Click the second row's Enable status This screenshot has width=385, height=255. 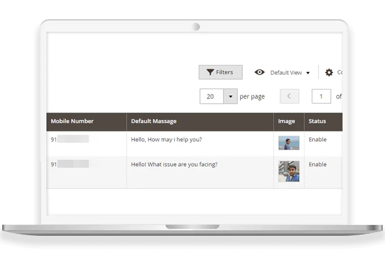(317, 165)
